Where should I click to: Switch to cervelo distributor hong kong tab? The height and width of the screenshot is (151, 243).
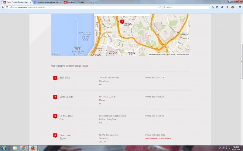pos(47,2)
